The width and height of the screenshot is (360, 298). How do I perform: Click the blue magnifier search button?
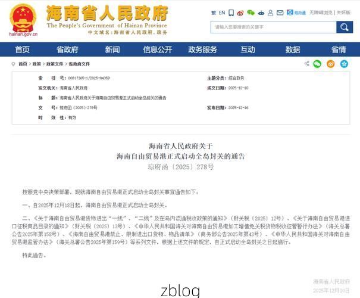click(345, 27)
